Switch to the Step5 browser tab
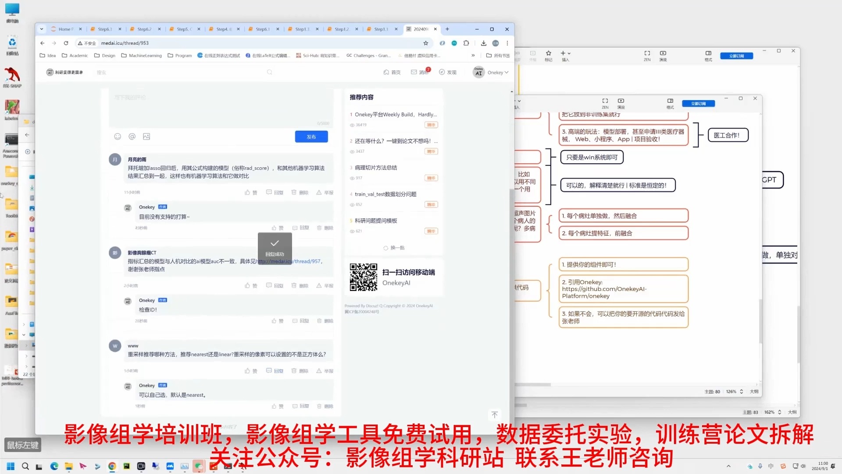This screenshot has width=842, height=474. coord(184,29)
